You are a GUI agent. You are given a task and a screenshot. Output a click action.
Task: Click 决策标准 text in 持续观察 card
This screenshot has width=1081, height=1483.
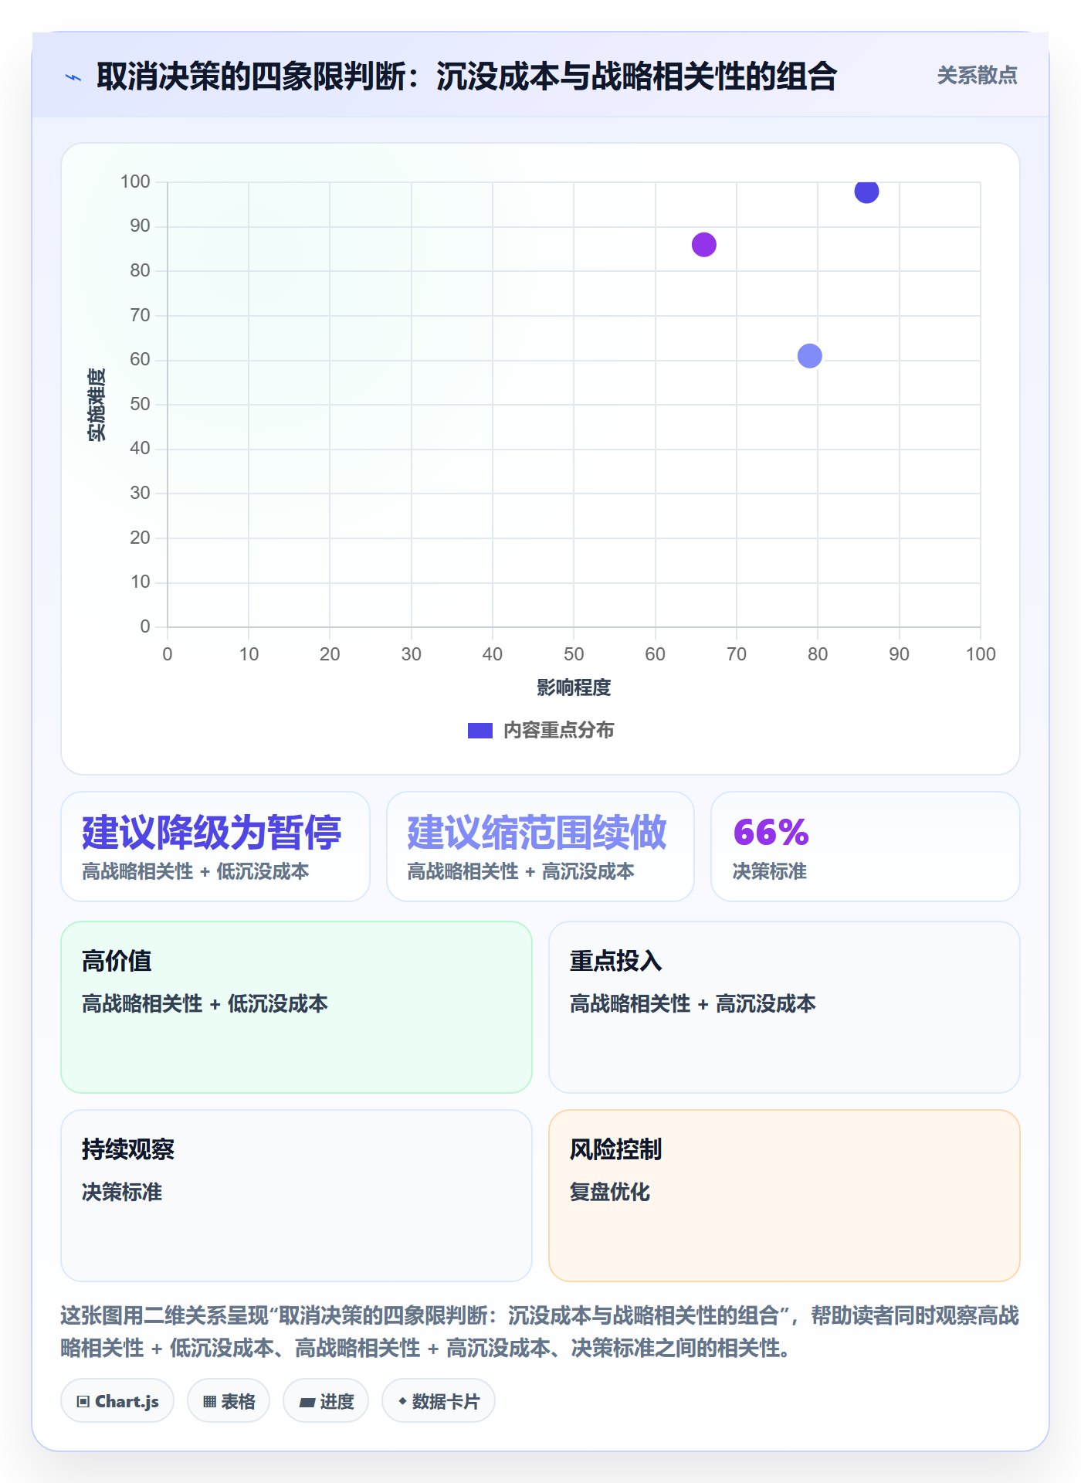122,1193
